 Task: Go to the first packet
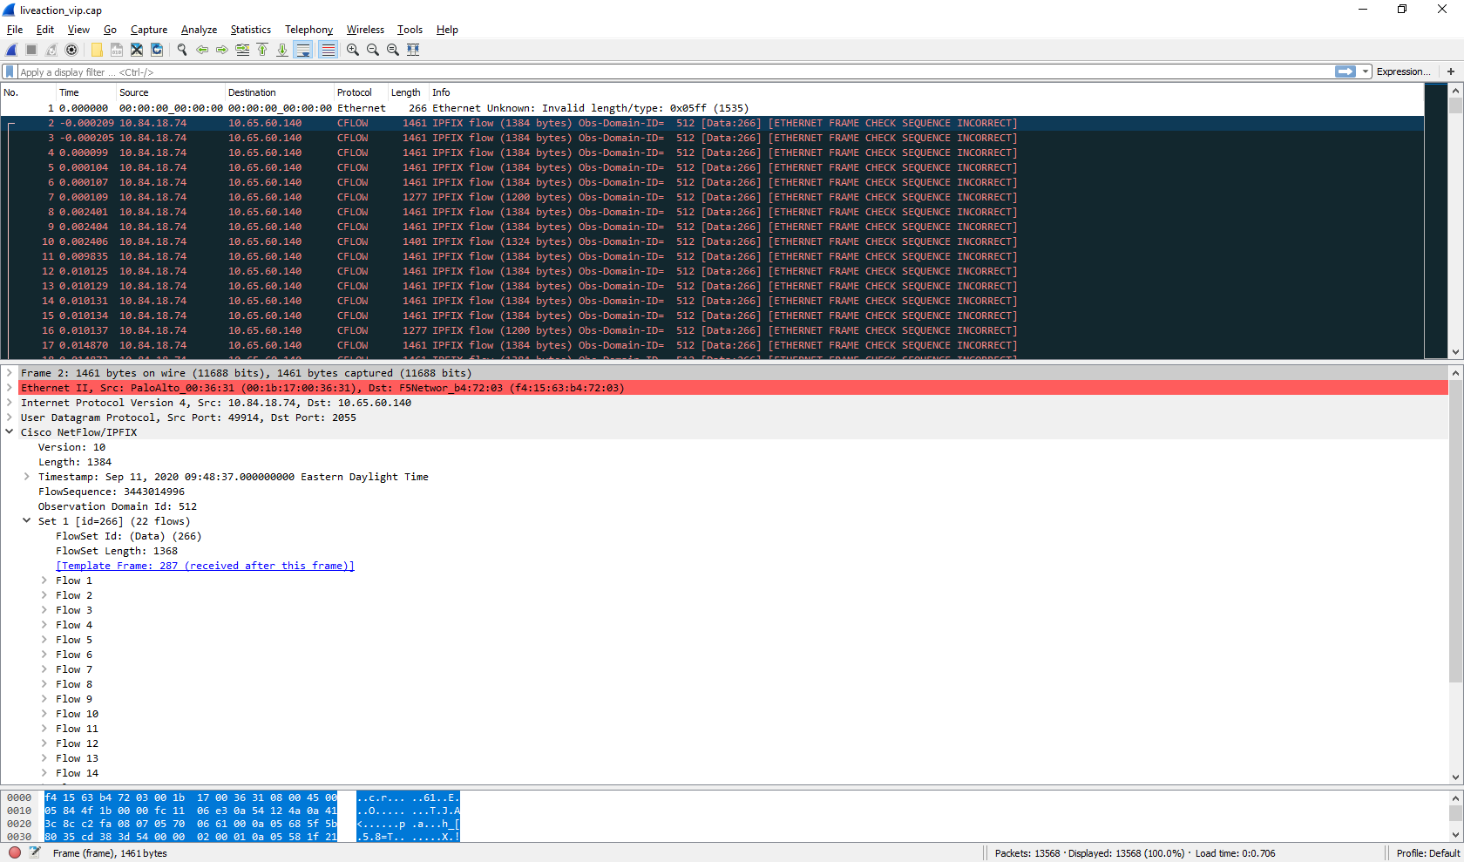(x=262, y=50)
